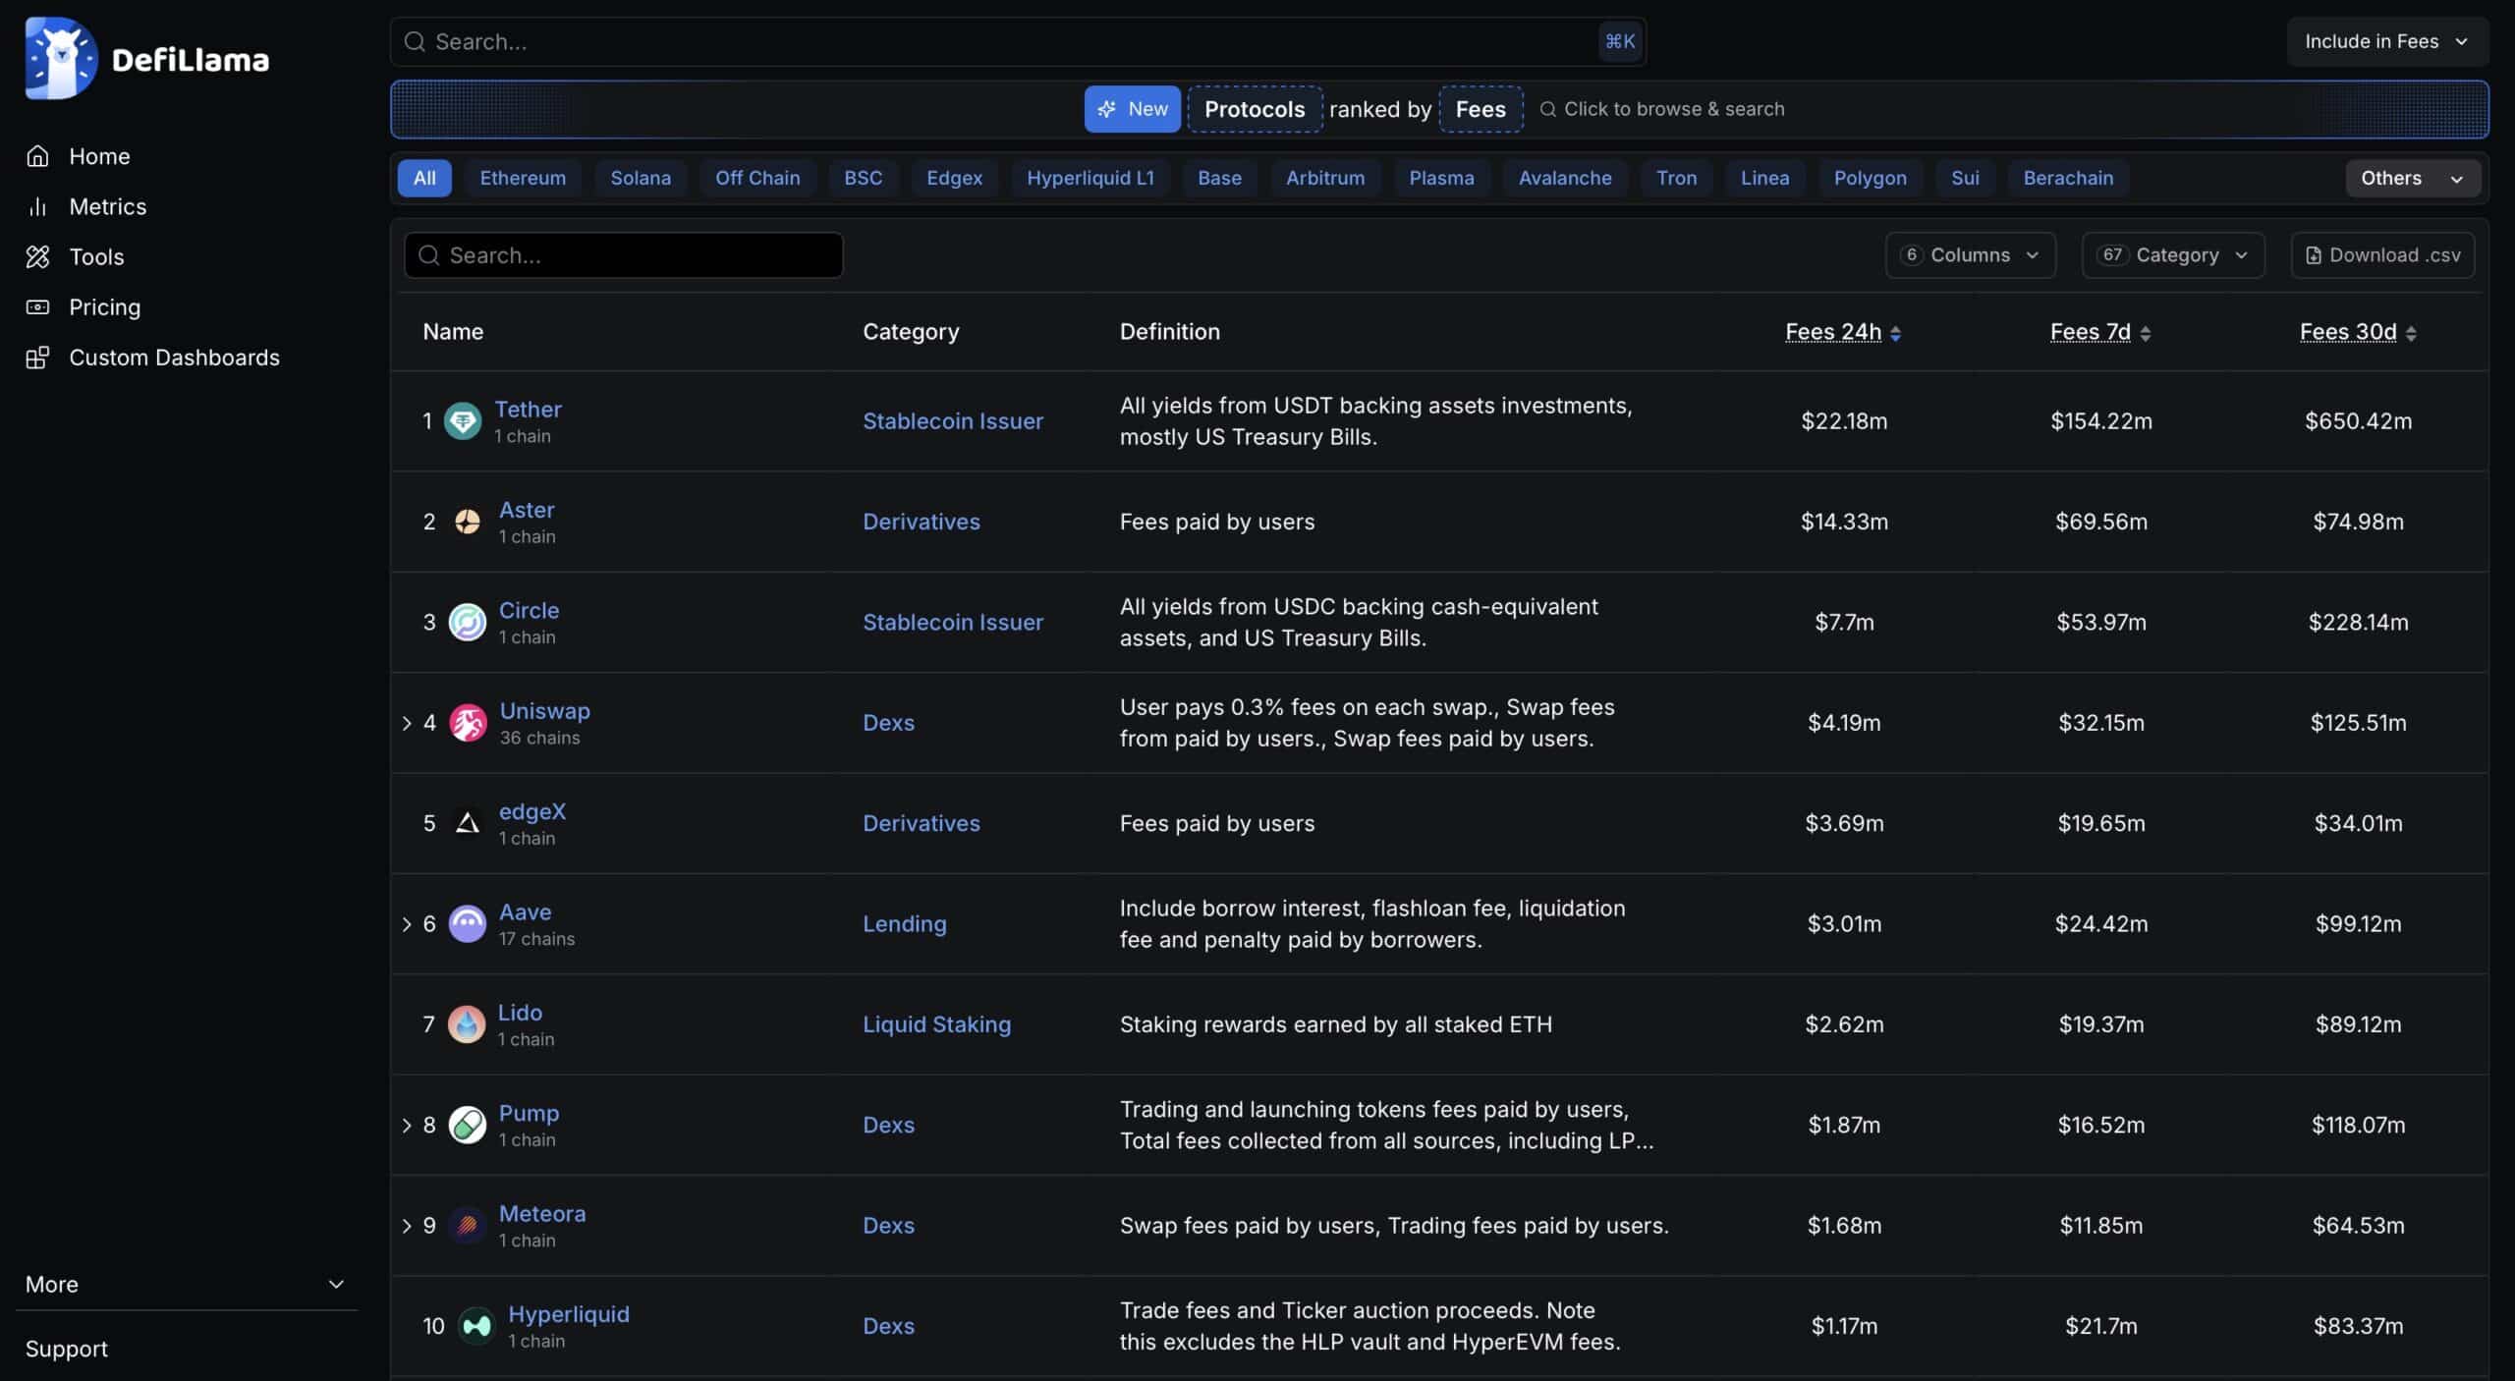Open the Hyperliquid protocol link
The image size is (2515, 1381).
coord(569,1313)
